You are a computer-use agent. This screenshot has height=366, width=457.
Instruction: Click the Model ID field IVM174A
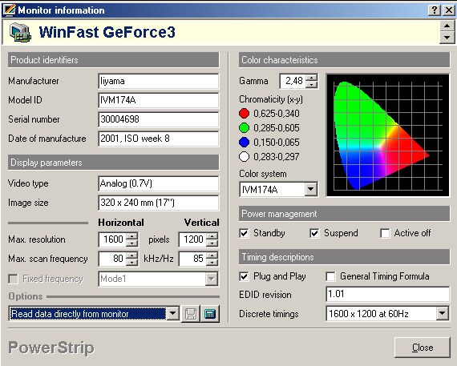click(x=158, y=100)
